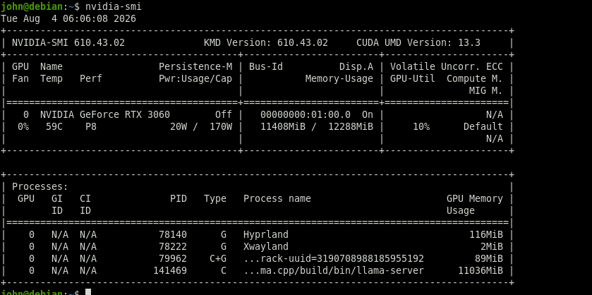Click "Volatile Uncorr. ECC" header
The image size is (592, 295).
click(x=446, y=67)
